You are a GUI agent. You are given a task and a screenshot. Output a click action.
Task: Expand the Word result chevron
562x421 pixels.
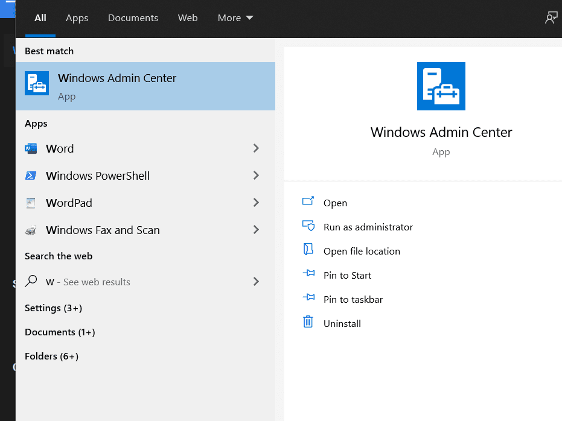[256, 148]
